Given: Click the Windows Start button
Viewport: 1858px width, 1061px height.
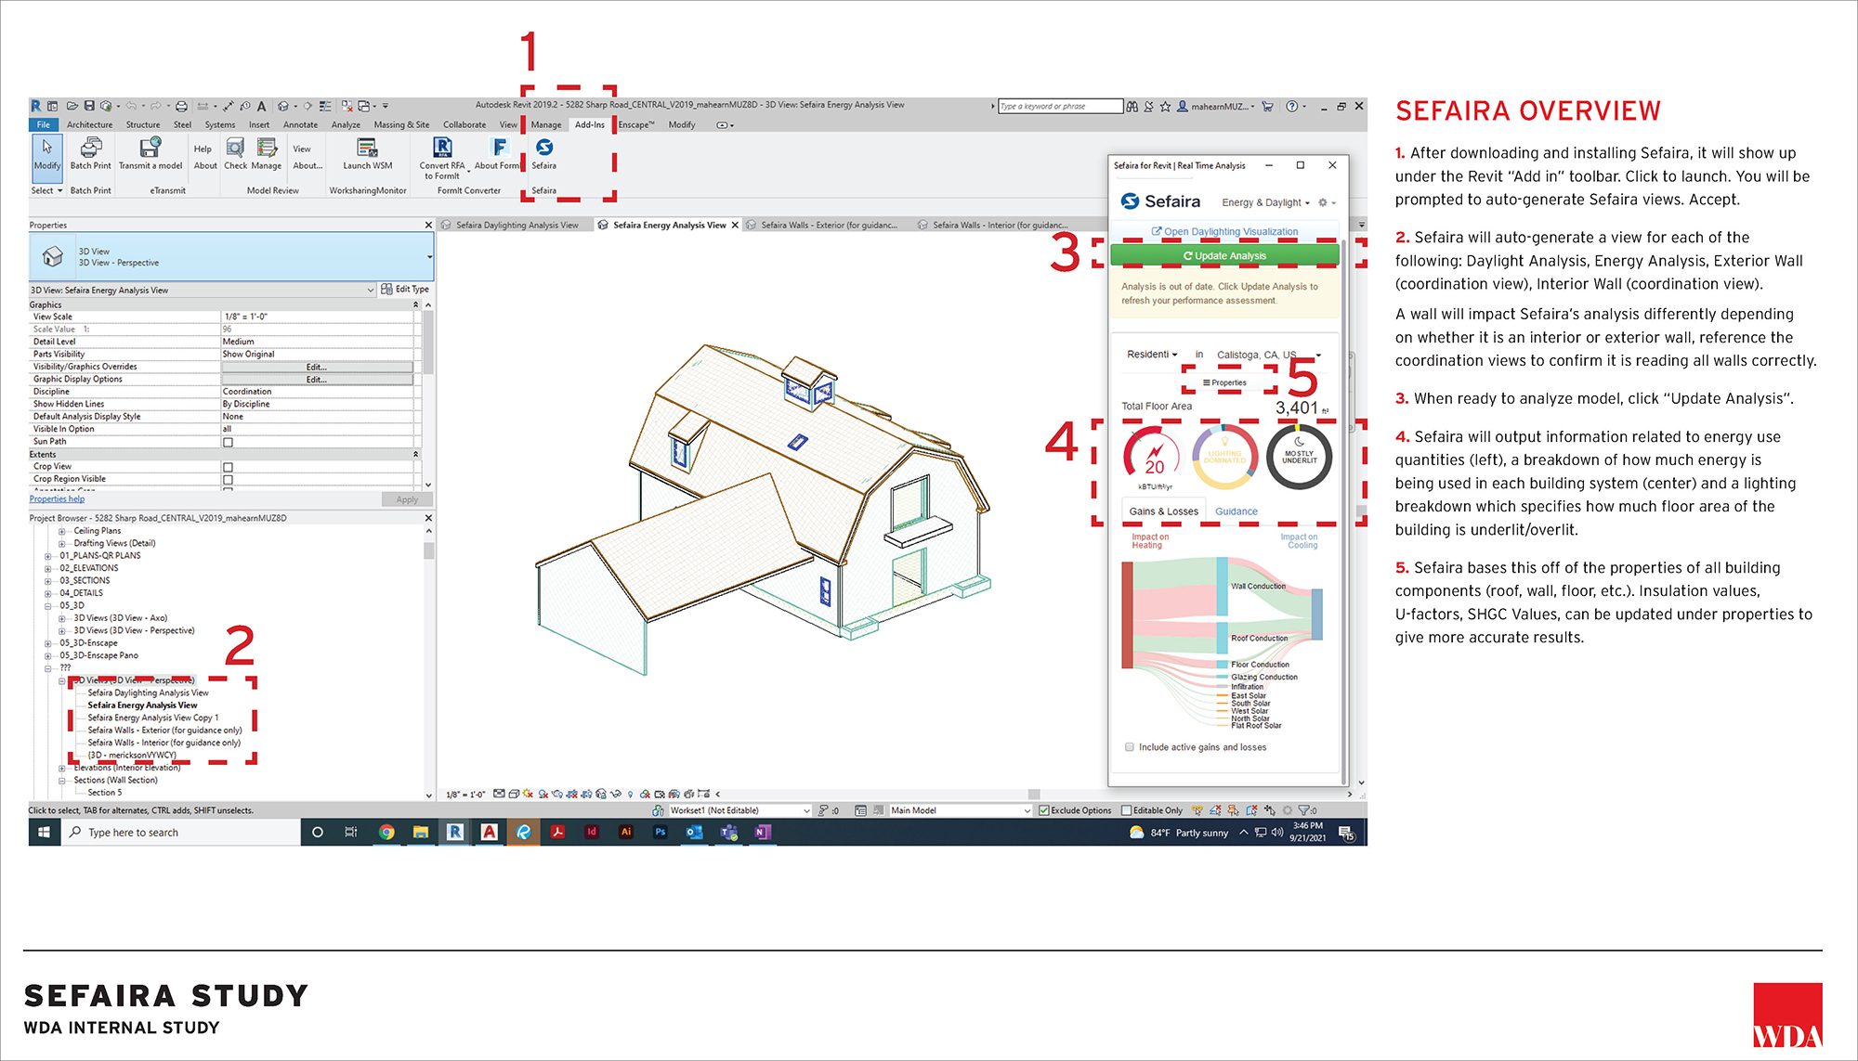Looking at the screenshot, I should tap(43, 832).
